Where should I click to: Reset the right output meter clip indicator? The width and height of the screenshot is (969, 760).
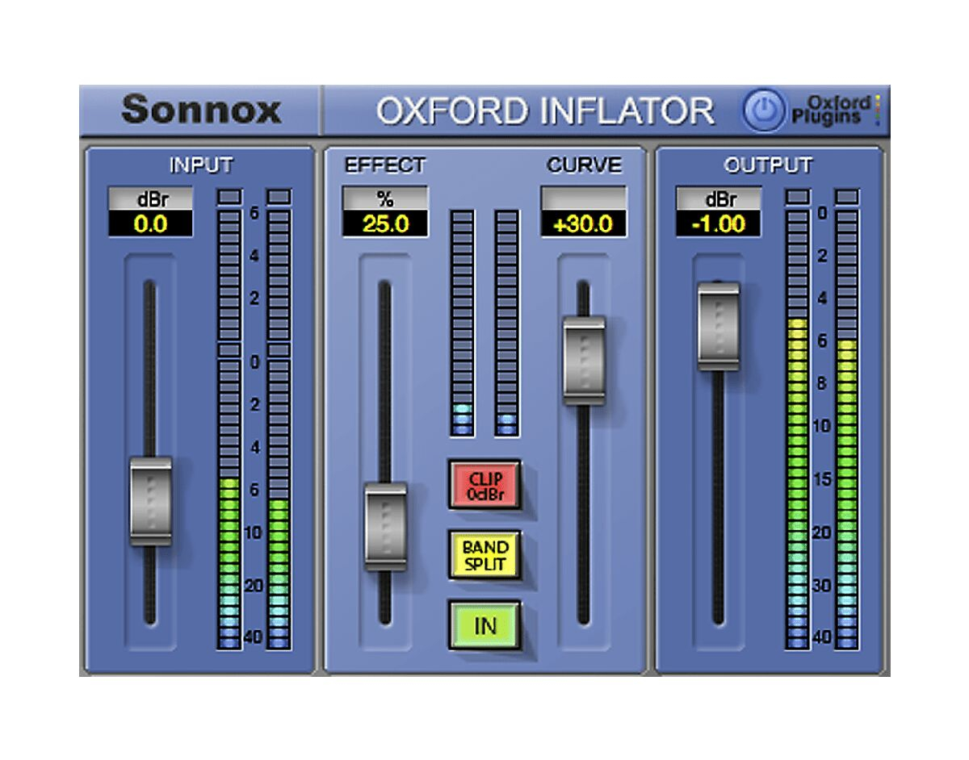click(x=847, y=196)
